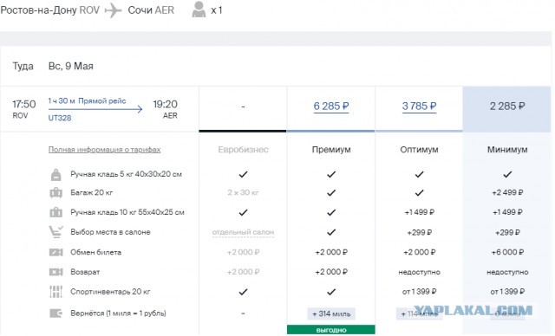The height and width of the screenshot is (336, 555).
Task: Click от 1 399 ₽ sports gear in Минимум
Action: tap(507, 292)
